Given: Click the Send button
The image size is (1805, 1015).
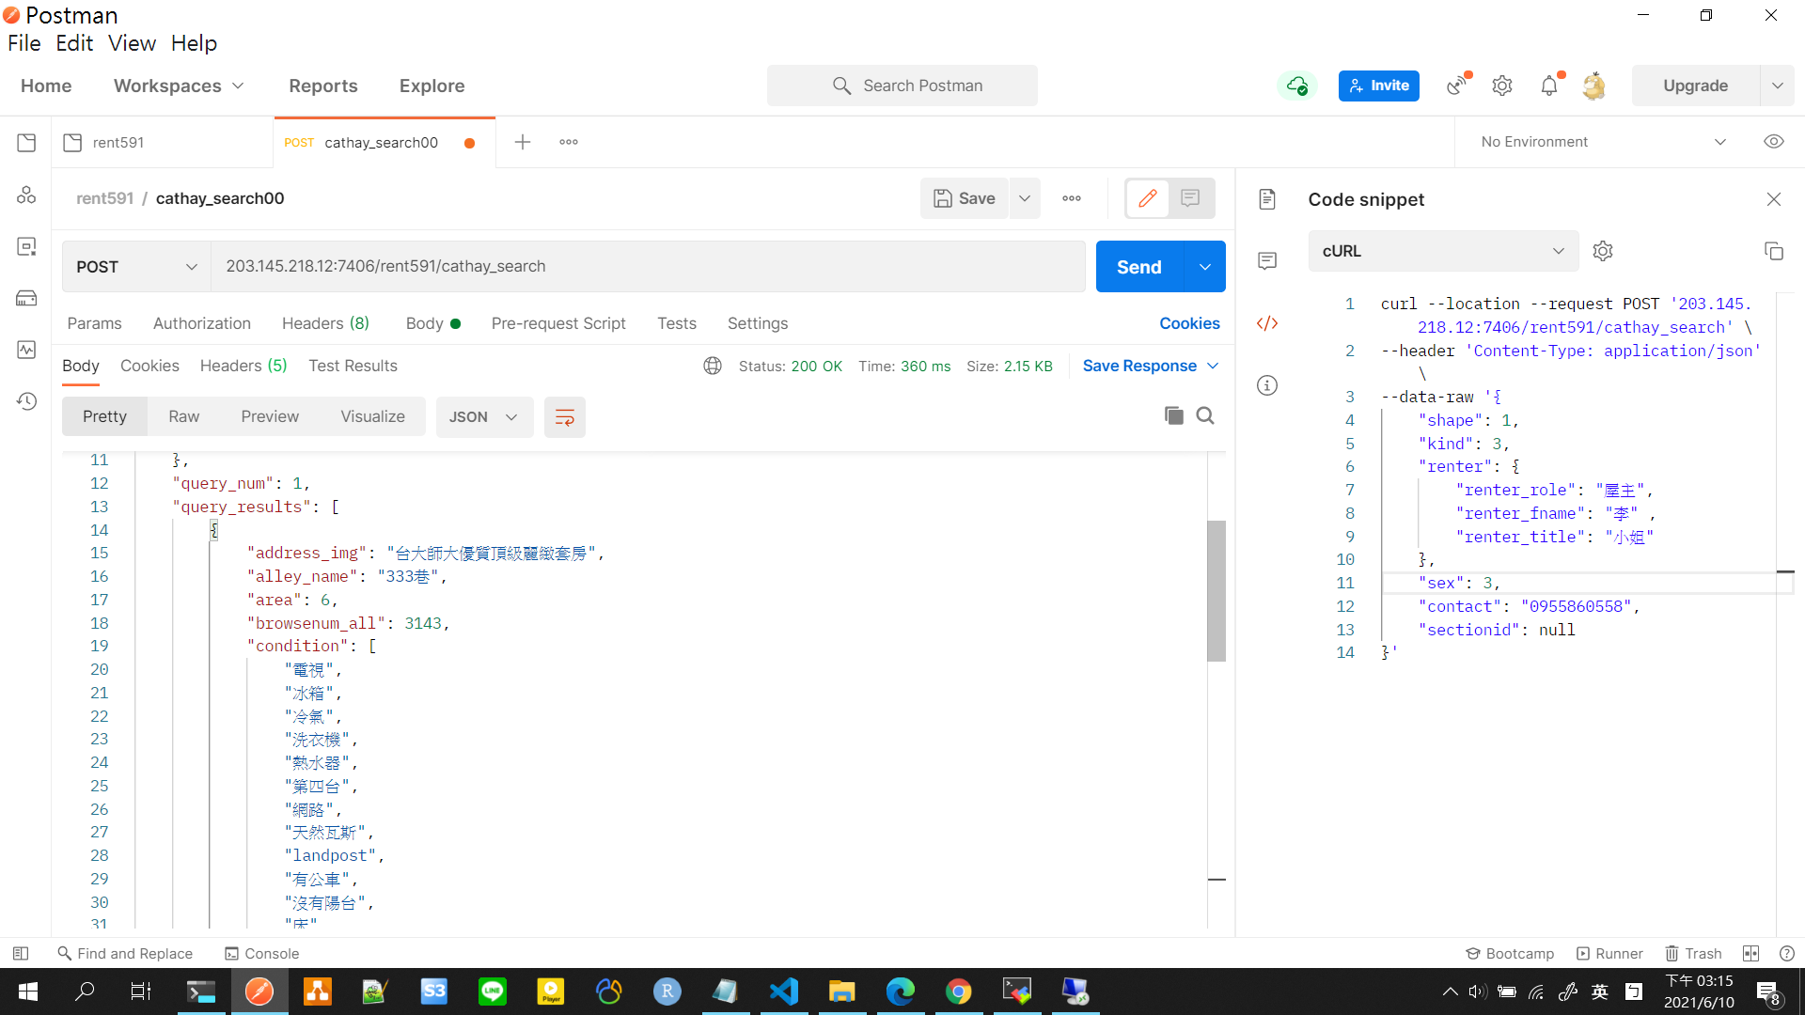Looking at the screenshot, I should pyautogui.click(x=1138, y=267).
